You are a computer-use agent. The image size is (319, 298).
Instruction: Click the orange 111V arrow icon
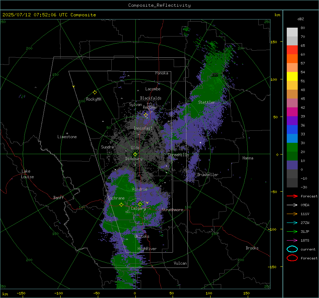[x=292, y=214]
